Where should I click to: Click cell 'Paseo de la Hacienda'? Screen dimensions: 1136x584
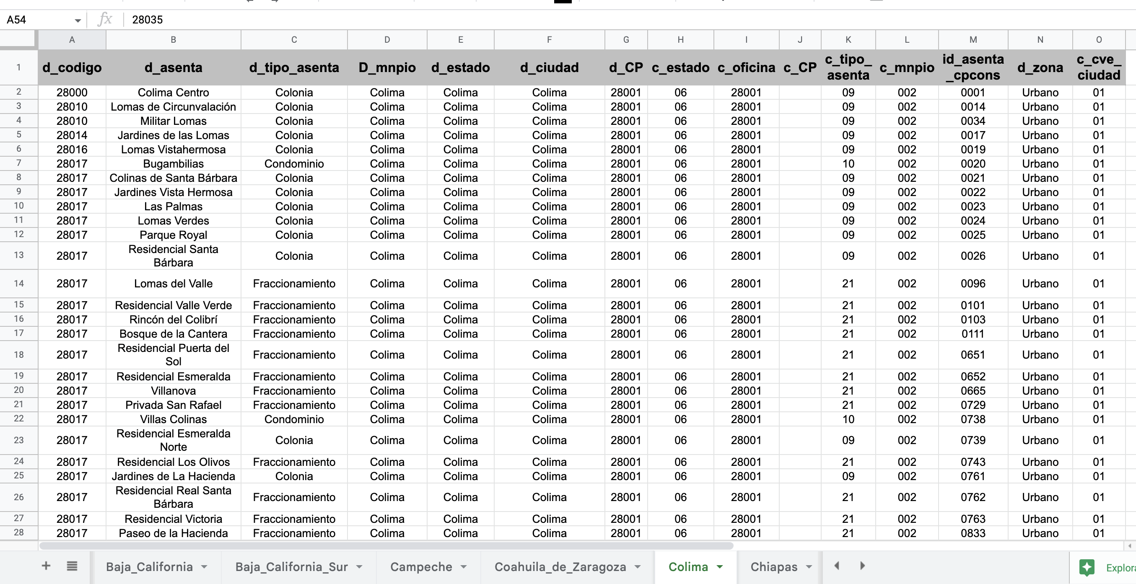point(173,533)
